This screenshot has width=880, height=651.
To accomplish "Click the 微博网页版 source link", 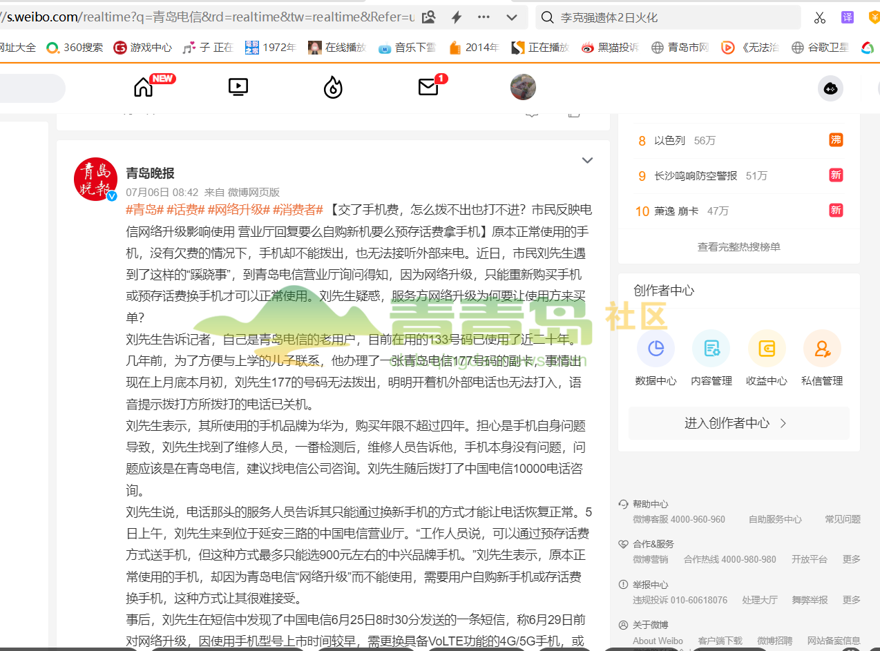I will 254,193.
